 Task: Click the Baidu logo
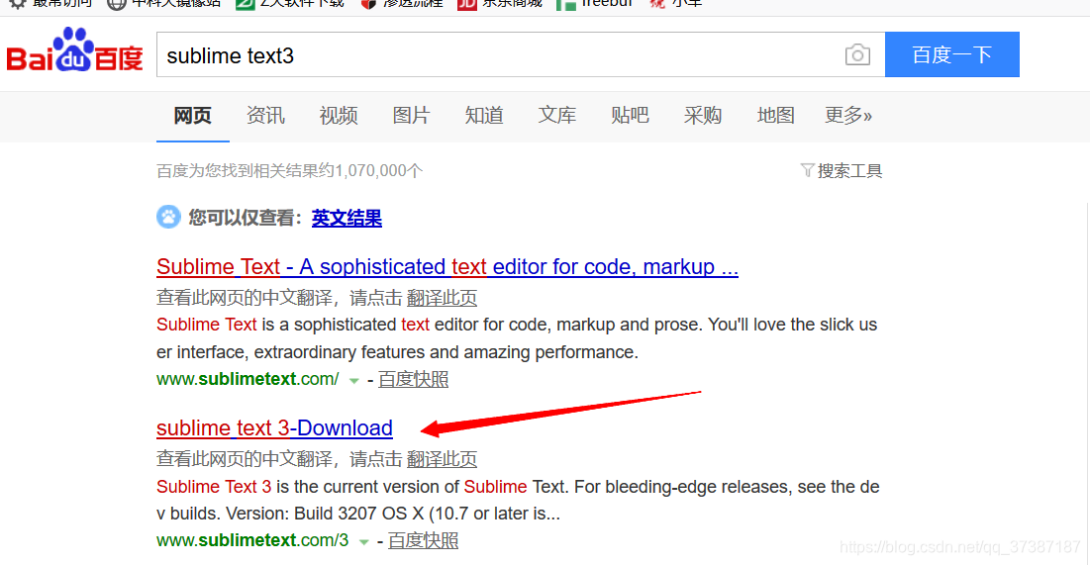coord(74,51)
